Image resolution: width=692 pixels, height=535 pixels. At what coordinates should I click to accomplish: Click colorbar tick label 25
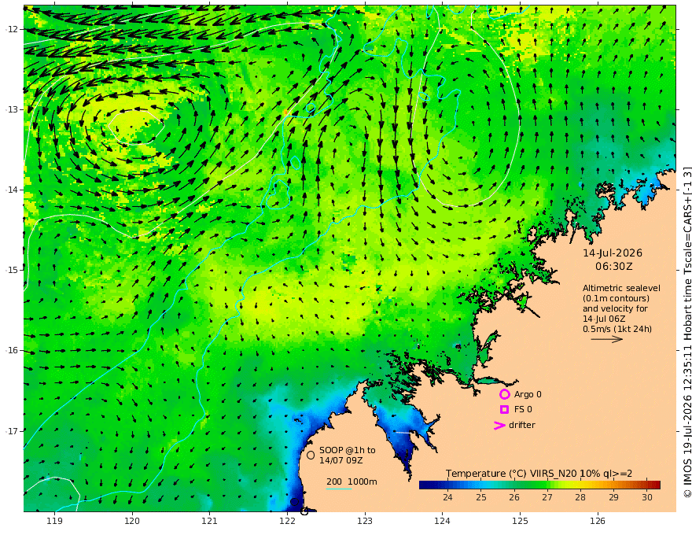point(481,497)
